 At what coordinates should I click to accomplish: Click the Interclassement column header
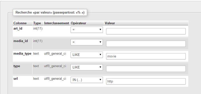click(57, 23)
